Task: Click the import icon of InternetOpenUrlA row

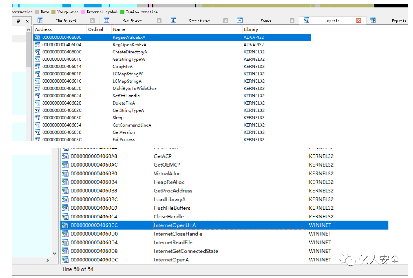Action: [65, 225]
